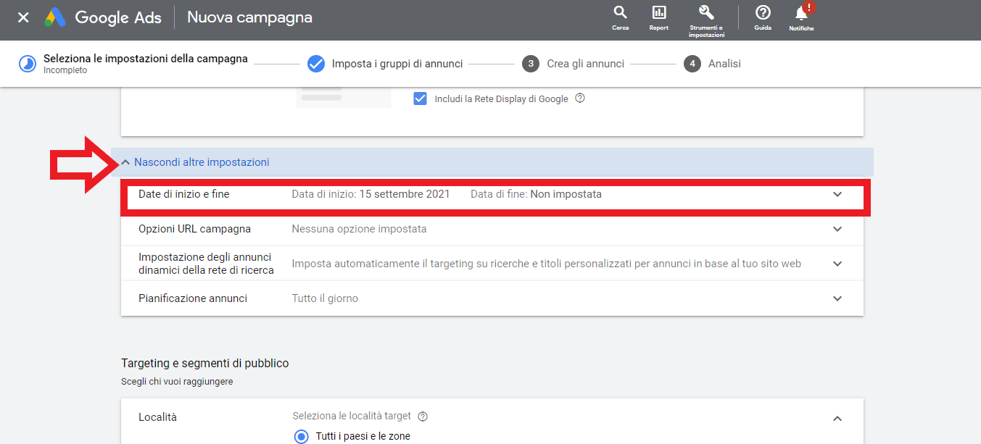
Task: Close the Nuova campagna editor with X
Action: coord(23,17)
